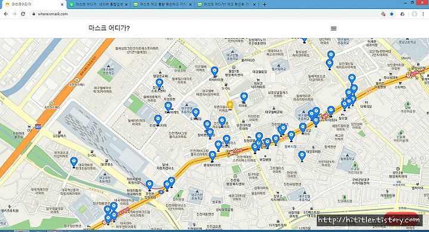Click the 마스크 어디가? site title
Screen dimensions: 429x232
pos(109,28)
